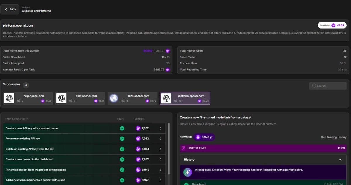
Task: Open task 'Delete an existing API key from the list'
Action: pos(84,149)
